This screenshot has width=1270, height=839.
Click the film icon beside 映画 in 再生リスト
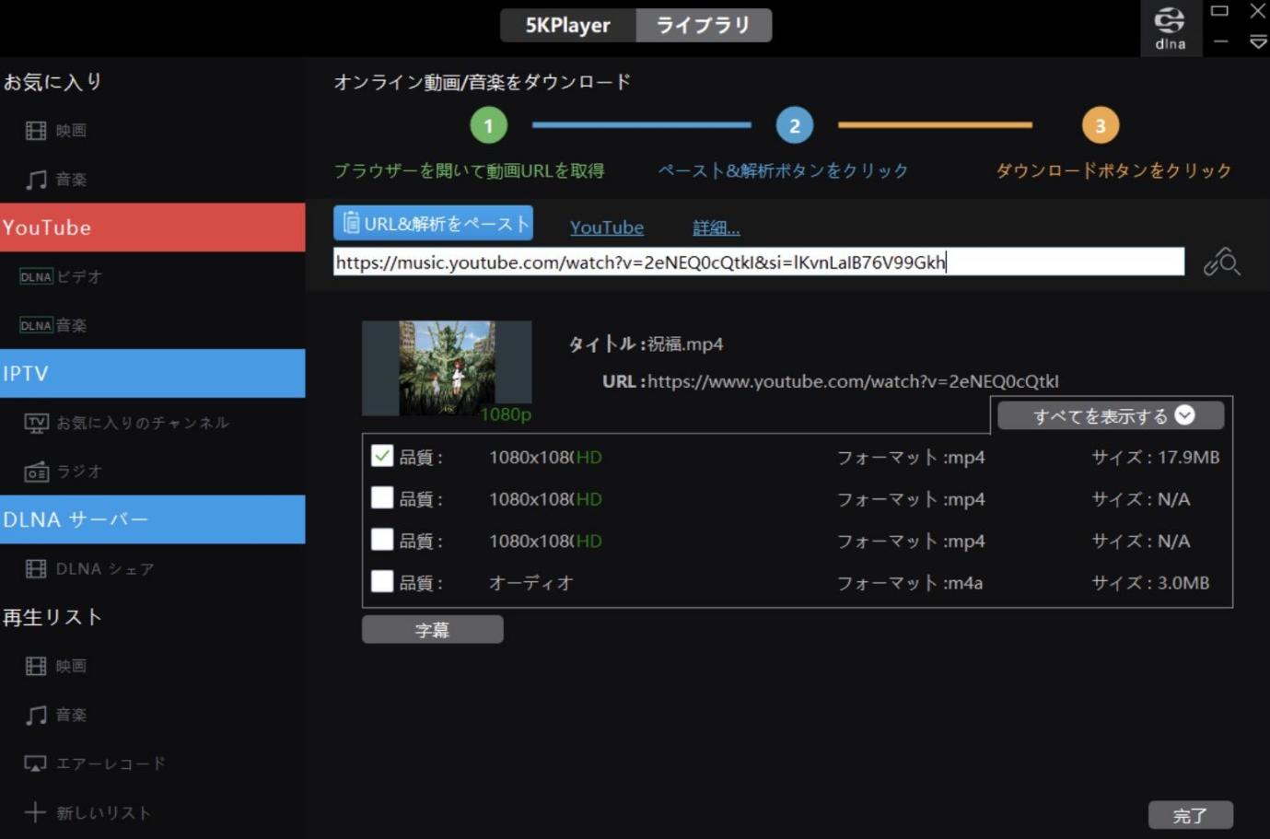(x=36, y=666)
